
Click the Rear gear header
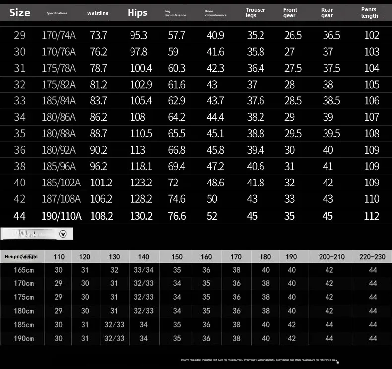[x=327, y=13]
